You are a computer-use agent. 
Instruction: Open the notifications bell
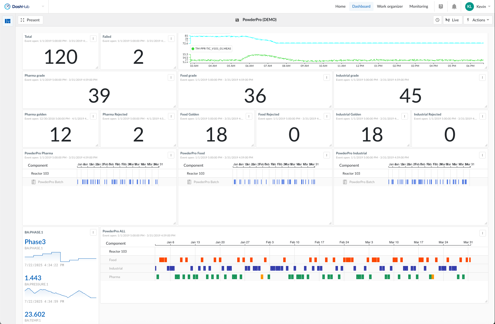[x=454, y=7]
